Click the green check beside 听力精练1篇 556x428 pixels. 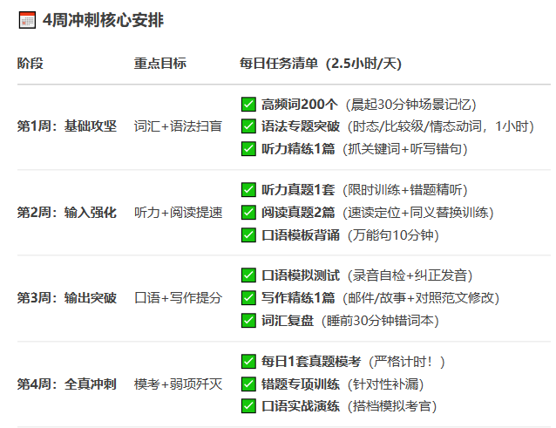point(248,148)
